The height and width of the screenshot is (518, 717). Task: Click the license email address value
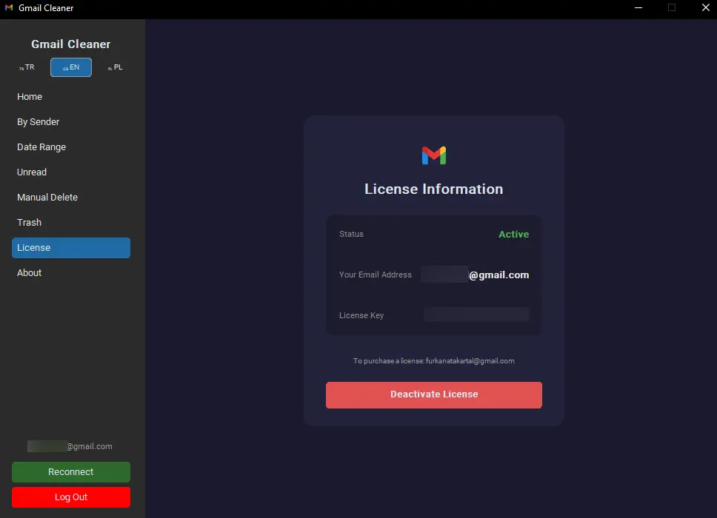tap(475, 275)
